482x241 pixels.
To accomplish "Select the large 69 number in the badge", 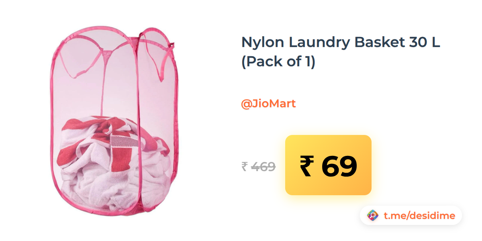I will click(339, 166).
